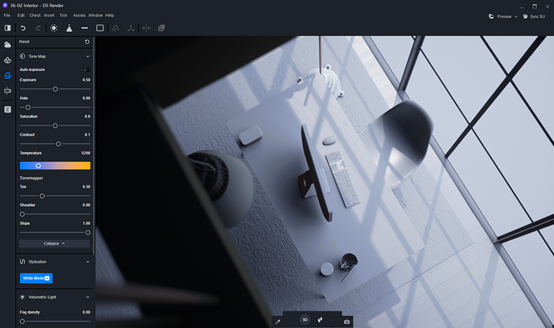Select the strip light tool
Viewport: 554px width, 328px height.
coord(85,28)
